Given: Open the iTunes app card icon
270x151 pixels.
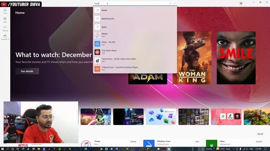Looking at the screenshot, I should click(x=86, y=144).
